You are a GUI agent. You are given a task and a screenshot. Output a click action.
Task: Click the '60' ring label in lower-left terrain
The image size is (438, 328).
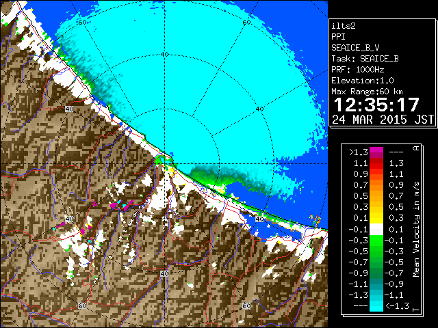(82, 305)
